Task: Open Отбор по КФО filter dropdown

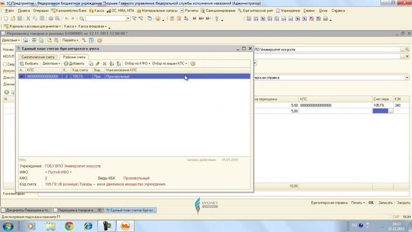Action: [x=137, y=64]
